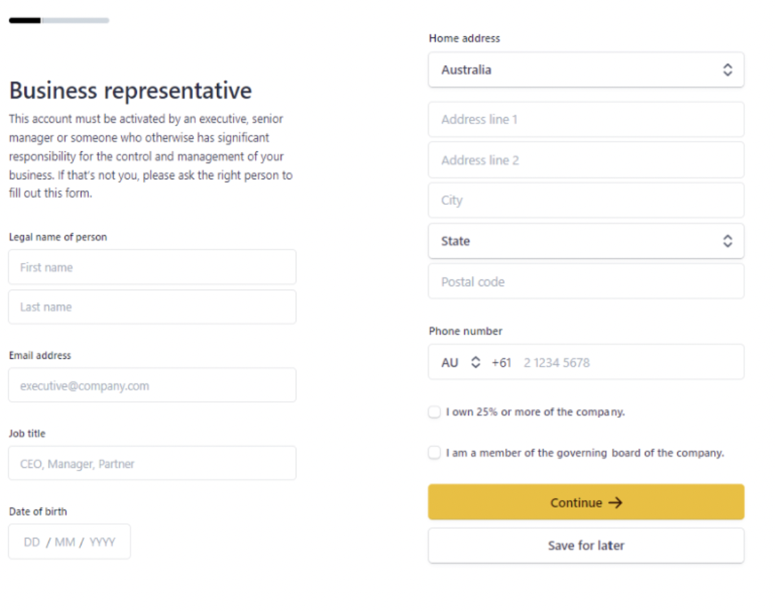The image size is (775, 611).
Task: Click the State dropdown chevron icon
Action: pos(727,241)
